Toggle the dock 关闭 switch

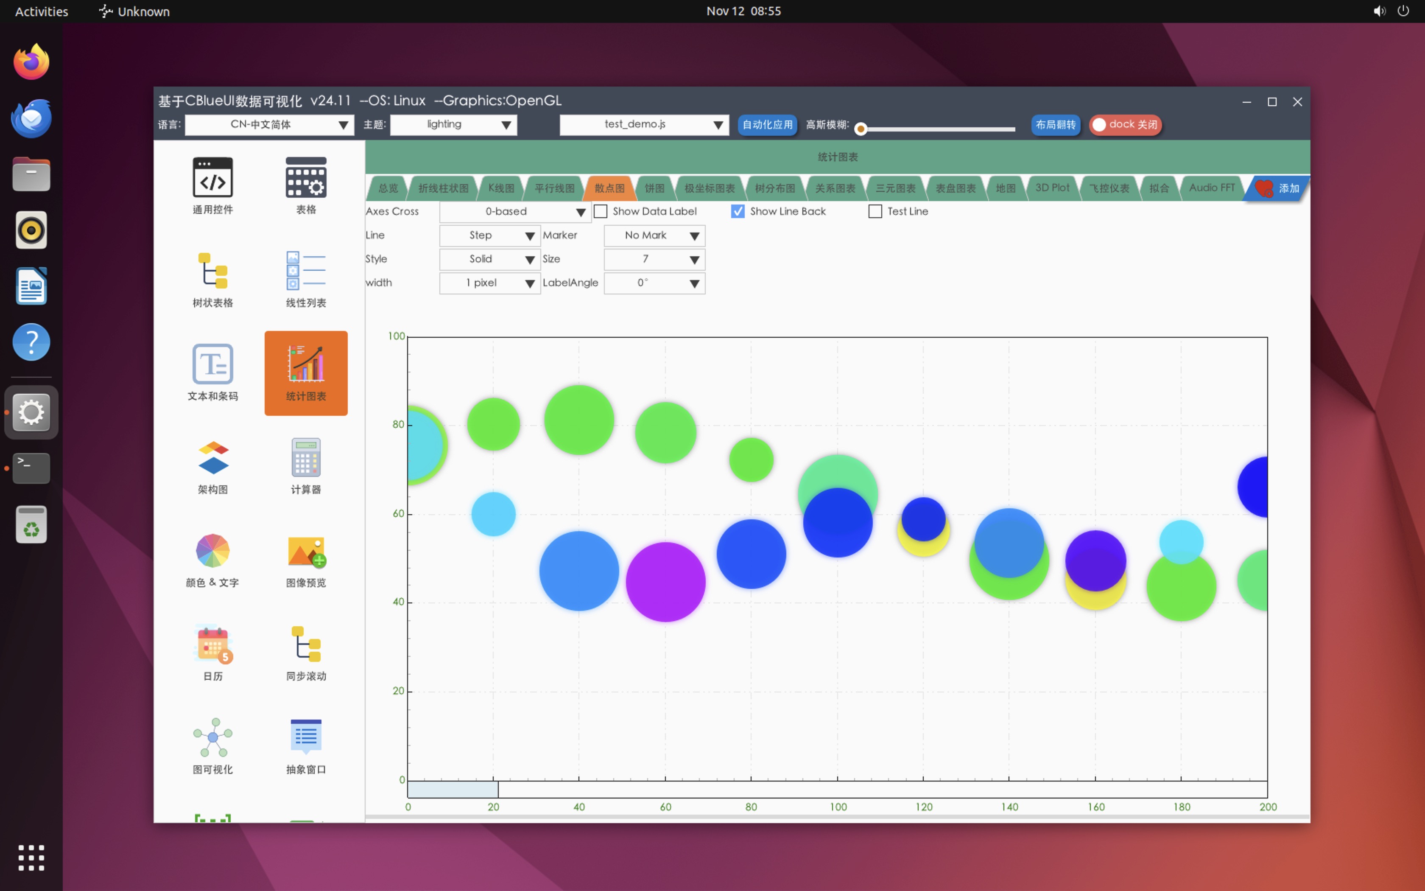(1125, 124)
